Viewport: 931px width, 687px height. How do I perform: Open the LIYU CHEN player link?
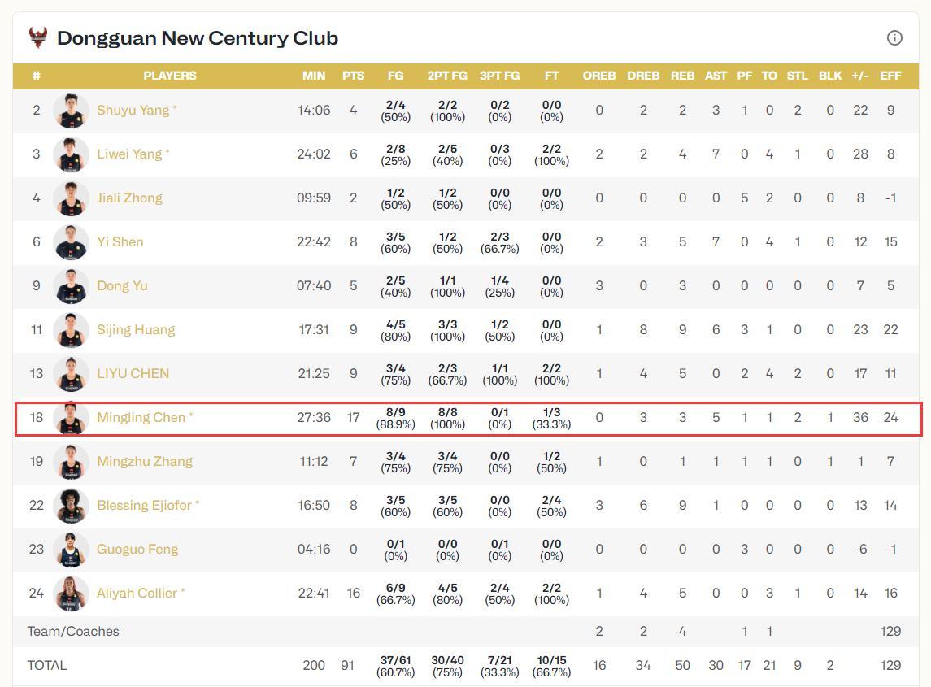pos(133,374)
